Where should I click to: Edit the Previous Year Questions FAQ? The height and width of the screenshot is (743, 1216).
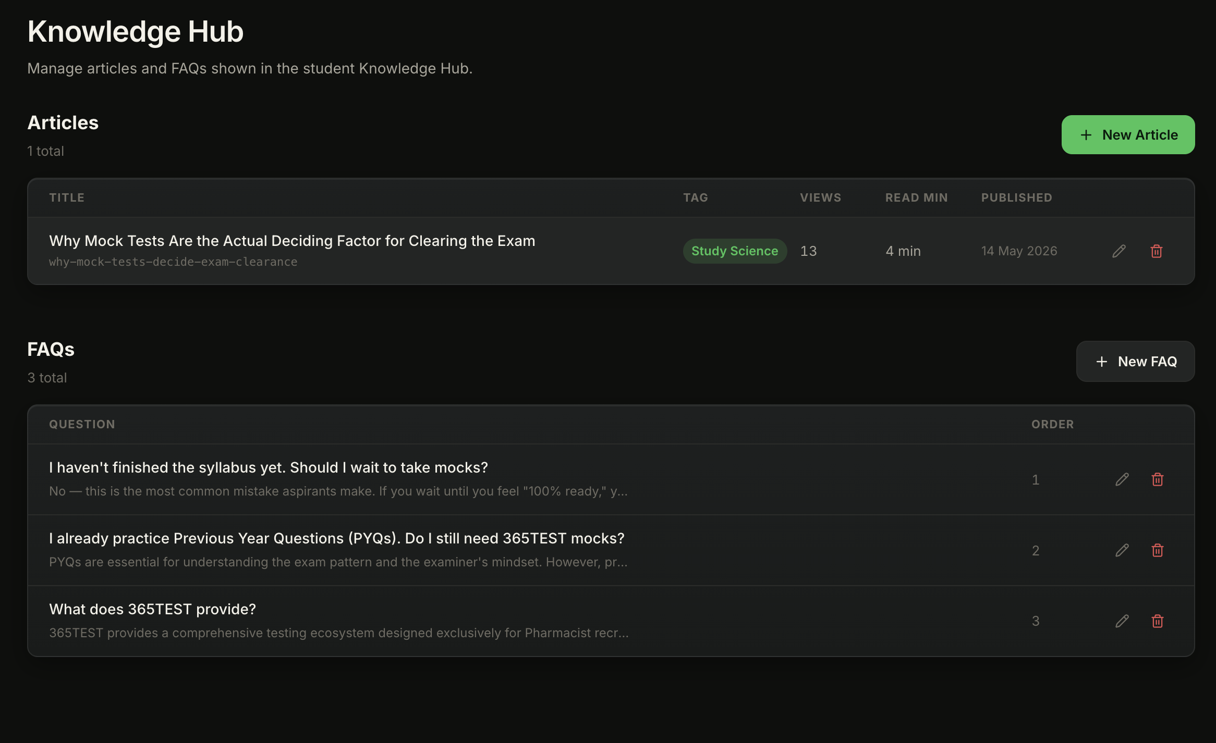click(x=1122, y=550)
